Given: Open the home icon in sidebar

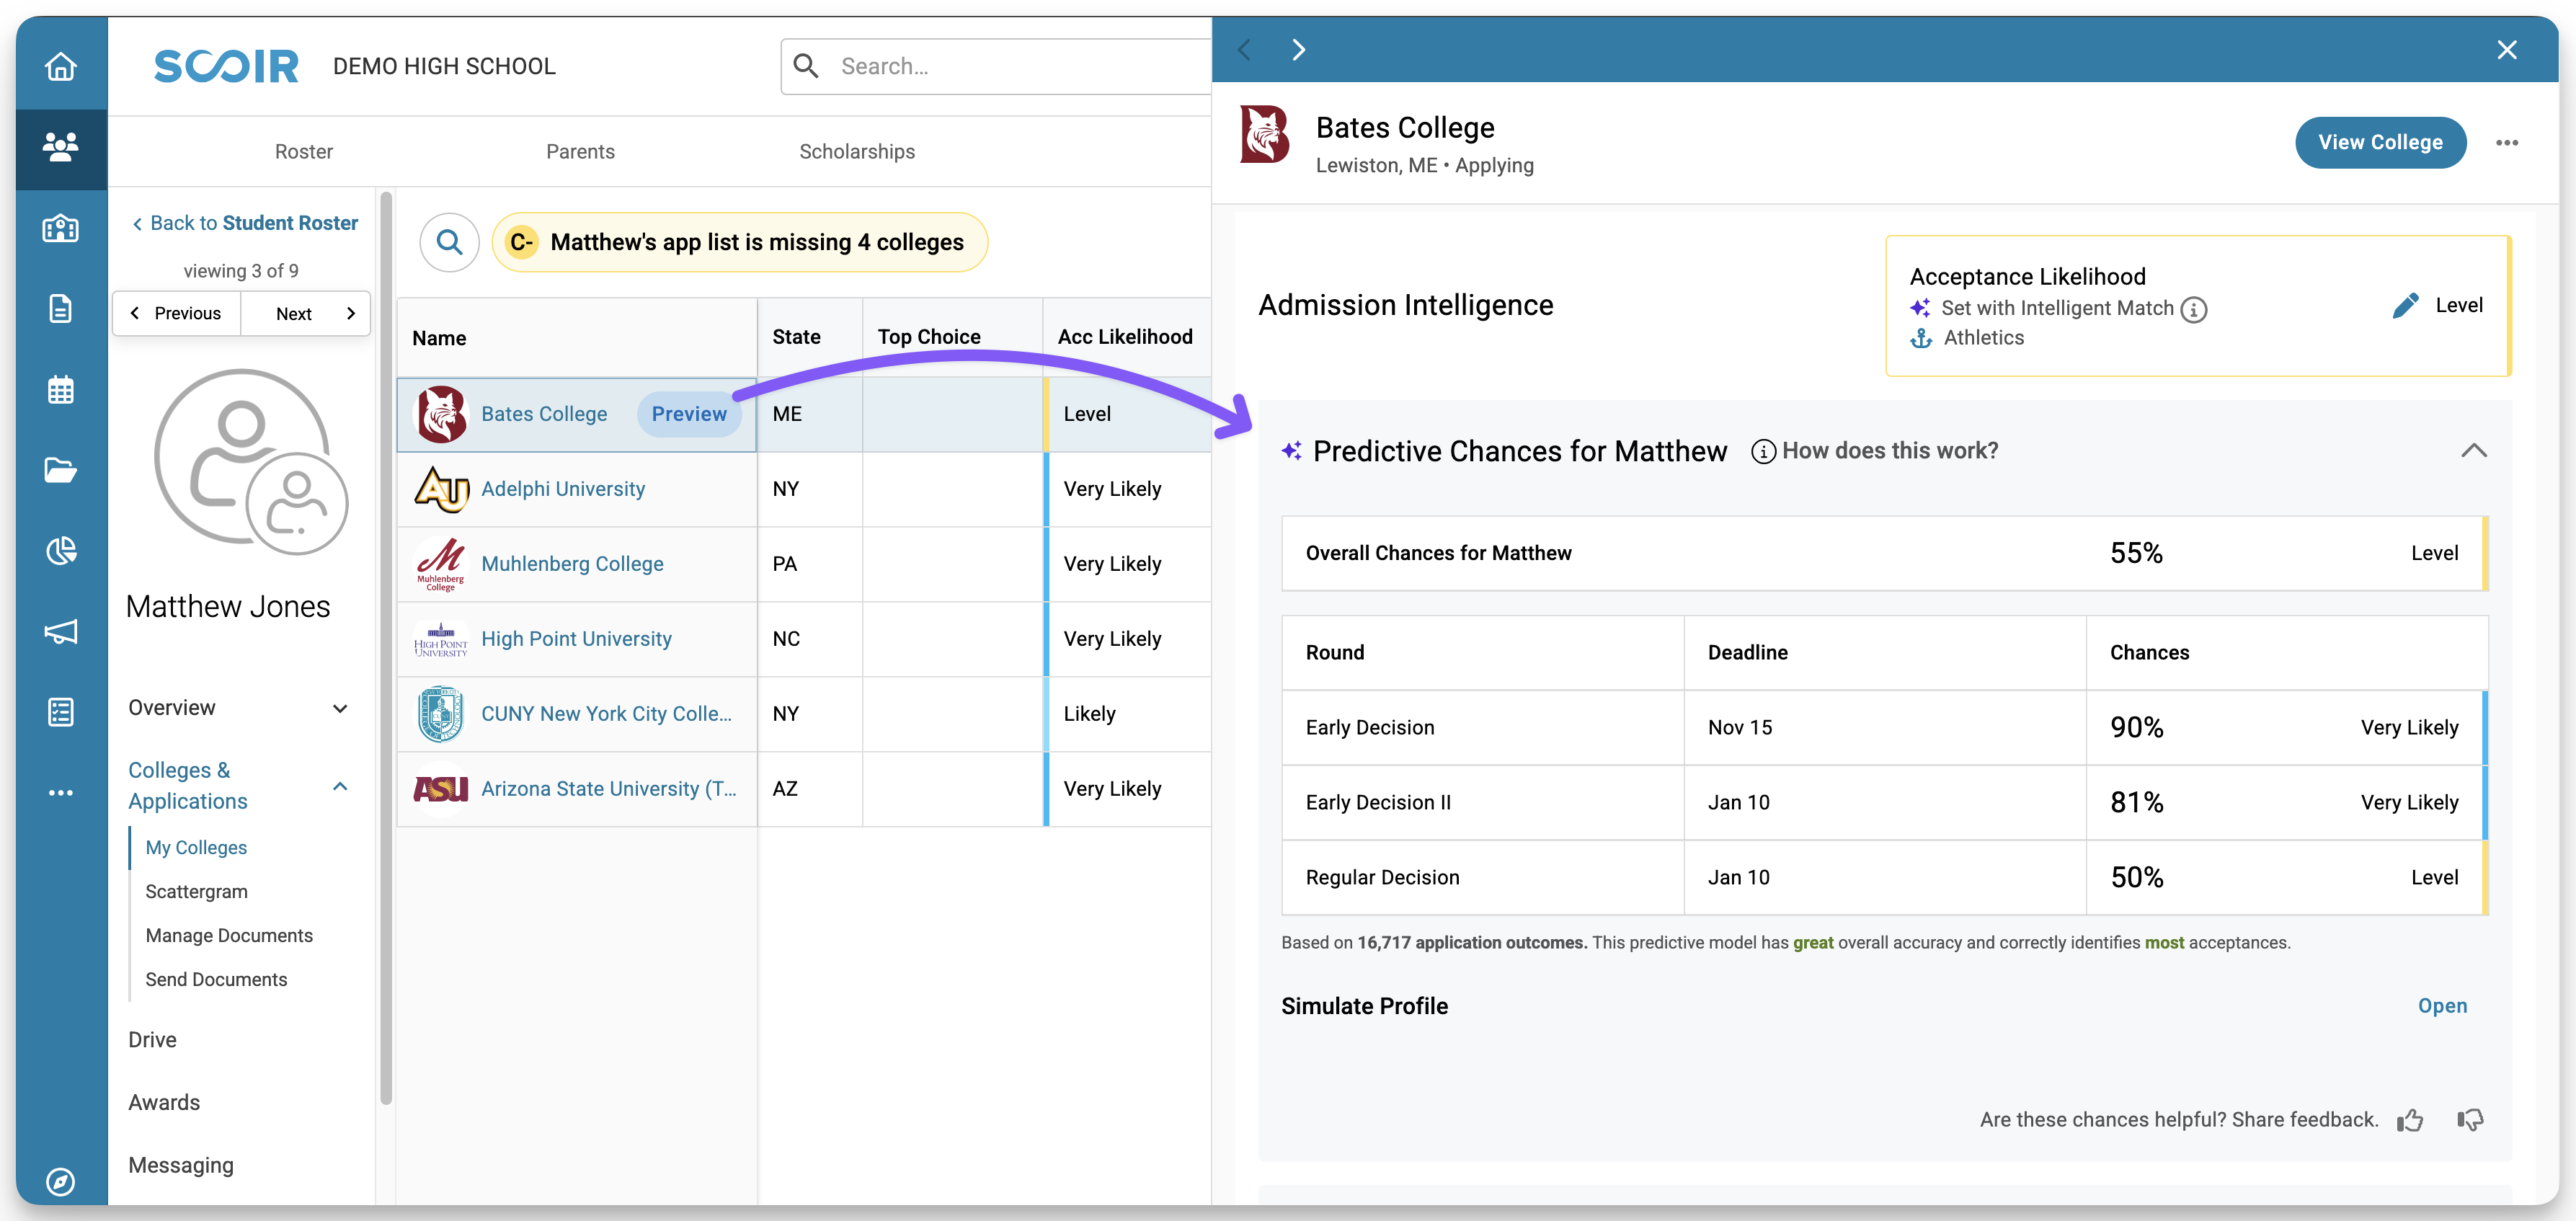Looking at the screenshot, I should click(61, 66).
